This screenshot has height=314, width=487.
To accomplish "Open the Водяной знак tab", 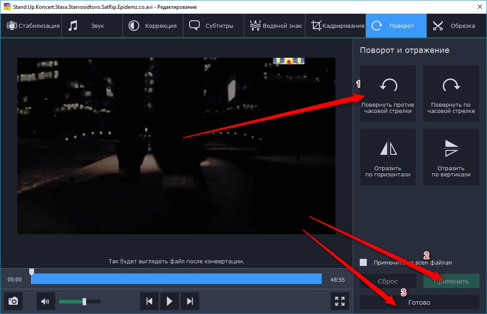I will (x=275, y=26).
